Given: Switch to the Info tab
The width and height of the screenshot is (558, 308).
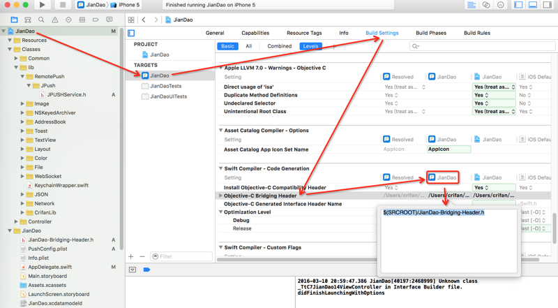Looking at the screenshot, I should click(x=344, y=33).
